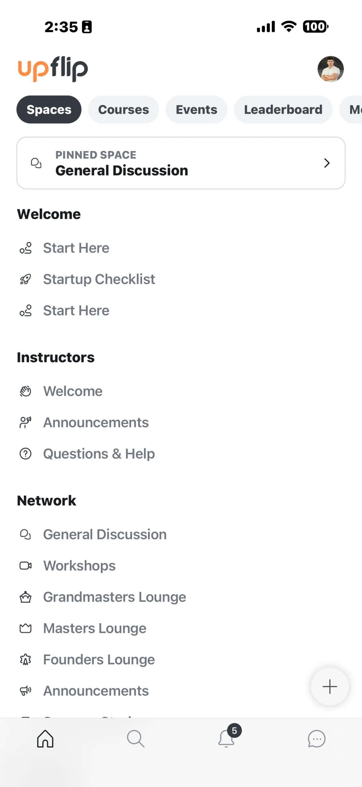Tap the waving hand icon beside Welcome
The image size is (362, 787).
26,391
